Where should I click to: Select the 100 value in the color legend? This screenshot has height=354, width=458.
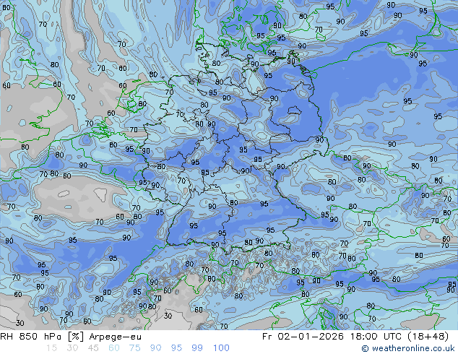coord(221,348)
